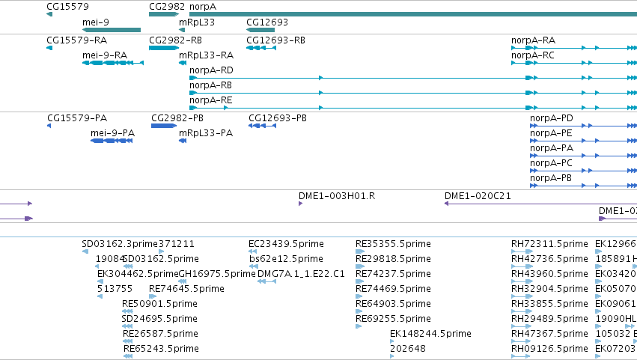The height and width of the screenshot is (360, 637).
Task: Click the norpA-PD protein feature
Action: pos(583,126)
